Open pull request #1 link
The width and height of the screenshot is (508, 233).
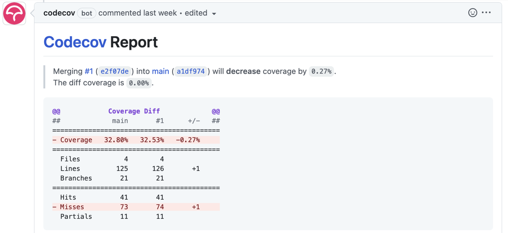89,71
